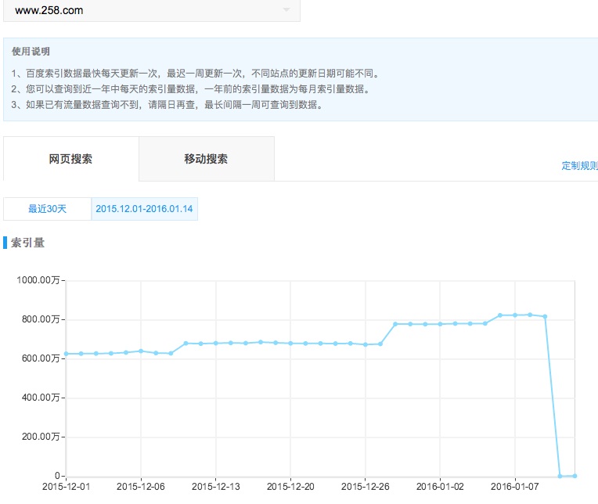Click the 800.00万 y-axis label
Image resolution: width=598 pixels, height=504 pixels.
[x=41, y=319]
